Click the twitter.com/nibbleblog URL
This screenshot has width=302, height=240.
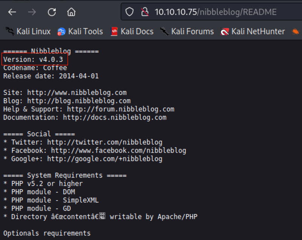point(105,142)
